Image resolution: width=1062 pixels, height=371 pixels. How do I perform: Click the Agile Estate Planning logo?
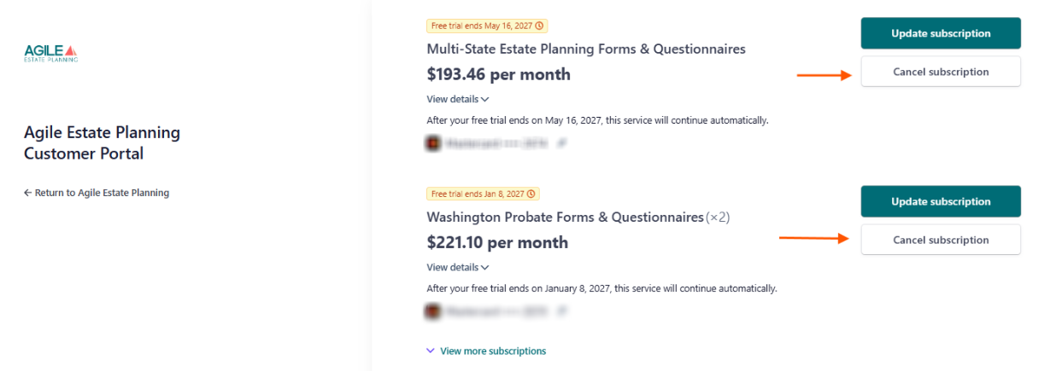51,54
